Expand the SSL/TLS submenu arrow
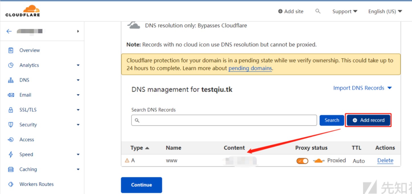Image resolution: width=412 pixels, height=194 pixels. coord(78,110)
